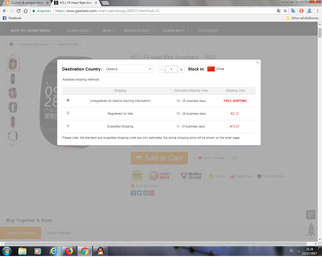Open the browser home page
This screenshot has height=257, width=322.
(26, 11)
